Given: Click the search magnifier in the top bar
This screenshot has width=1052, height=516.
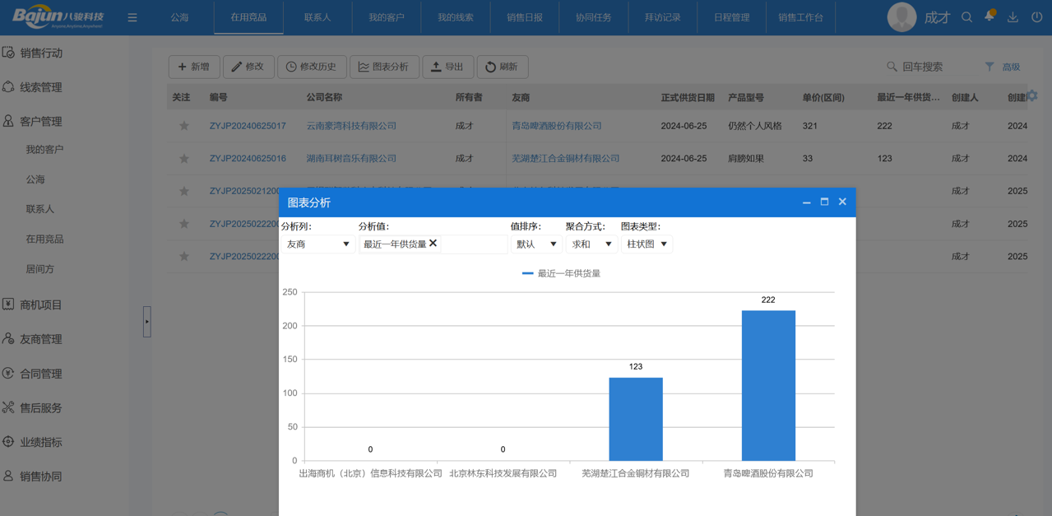Looking at the screenshot, I should pos(966,16).
